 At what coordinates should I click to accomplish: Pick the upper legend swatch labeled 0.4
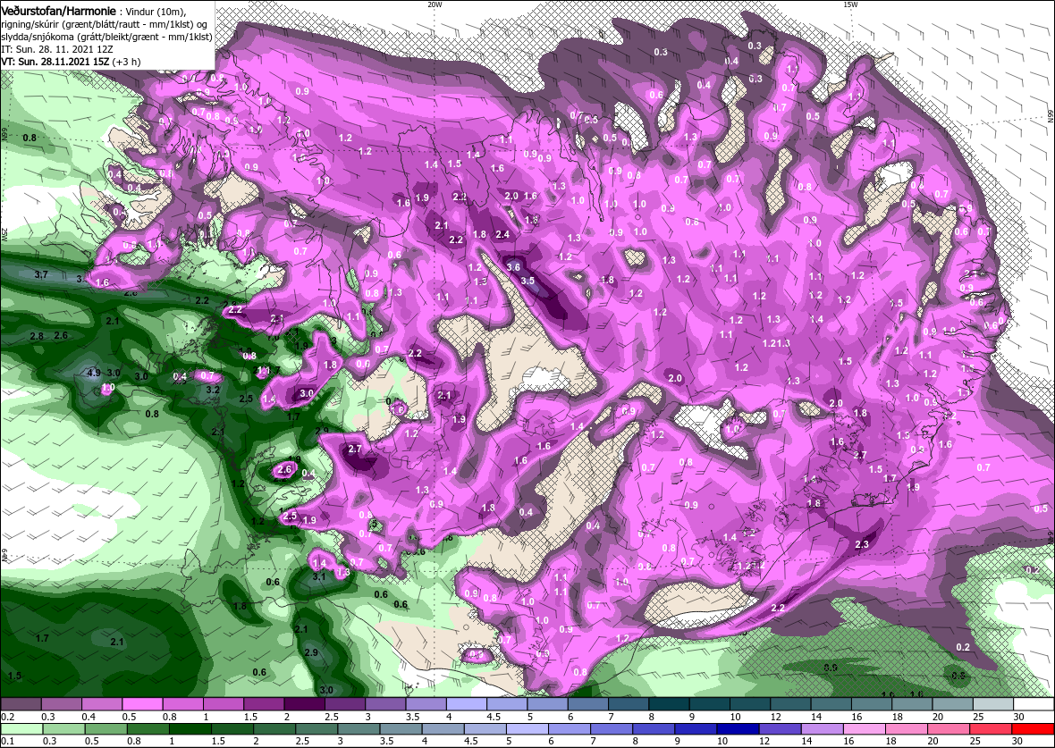[102, 703]
